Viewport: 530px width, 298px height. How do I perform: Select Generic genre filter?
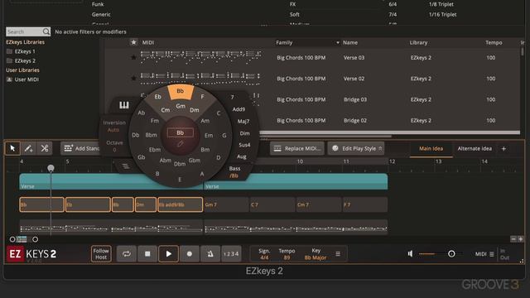101,15
